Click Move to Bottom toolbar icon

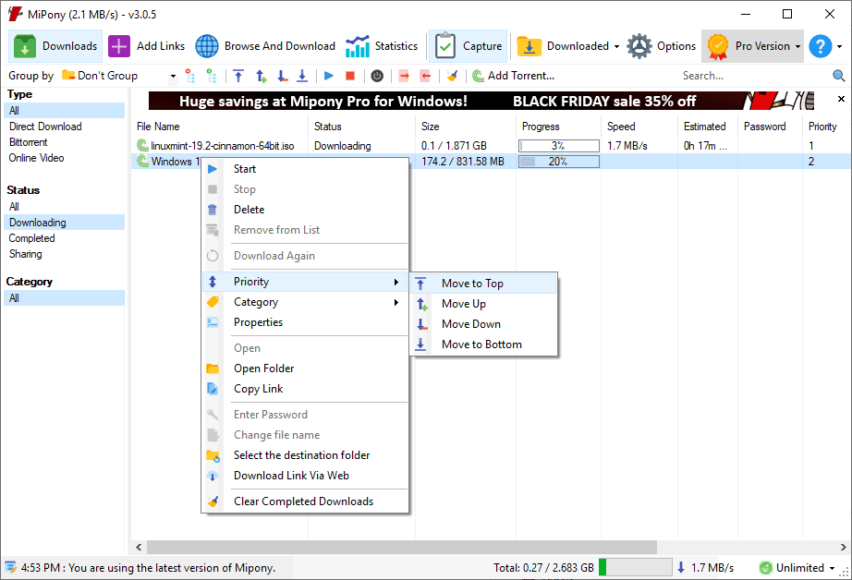[x=302, y=76]
